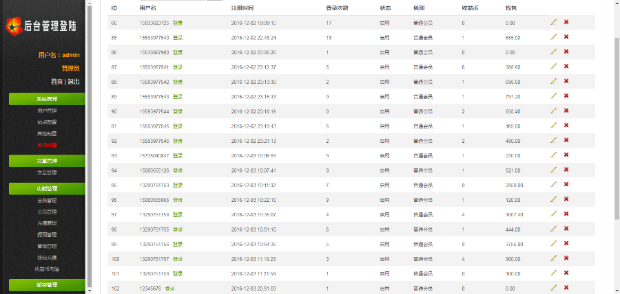Open 站点配置 in sidebar menu

click(47, 122)
